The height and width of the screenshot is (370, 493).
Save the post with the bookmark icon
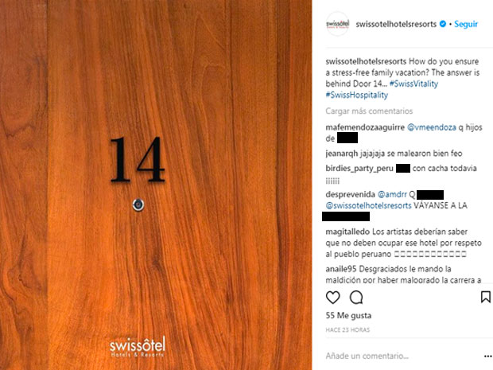(x=486, y=297)
